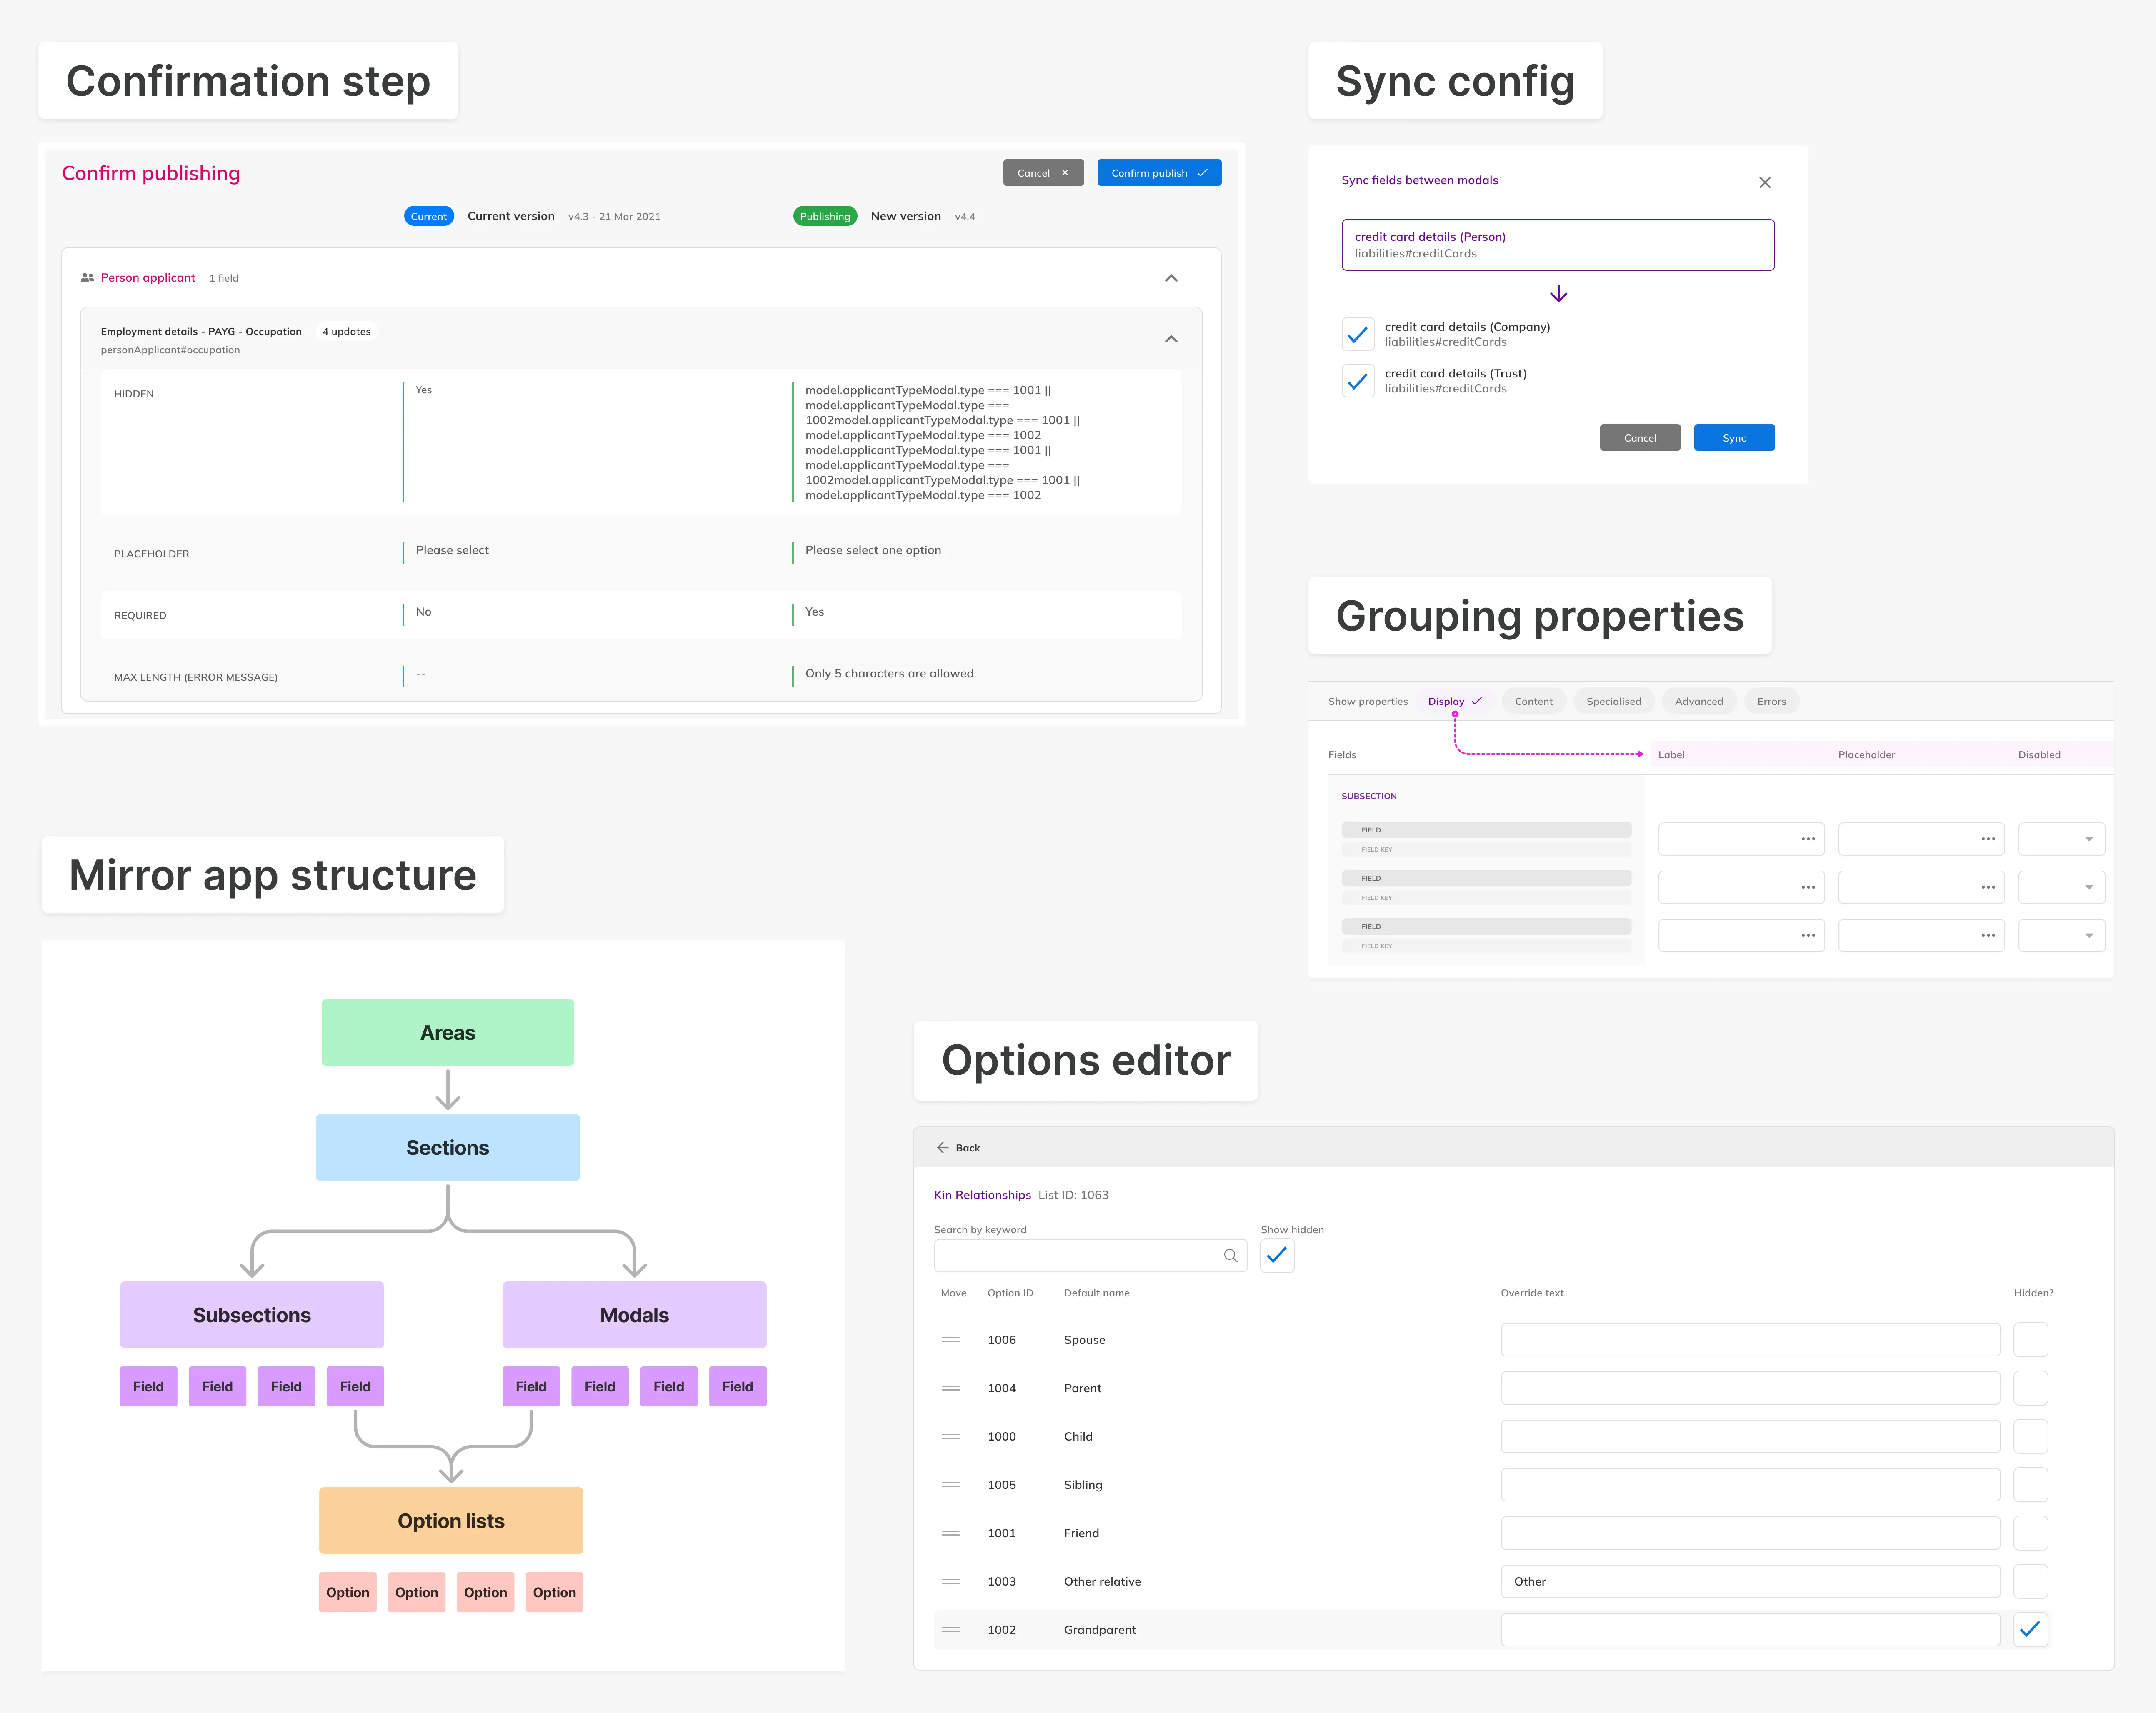The image size is (2156, 1713).
Task: Click the Sync button
Action: (1733, 438)
